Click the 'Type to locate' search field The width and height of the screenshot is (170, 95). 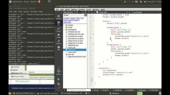tap(79, 90)
